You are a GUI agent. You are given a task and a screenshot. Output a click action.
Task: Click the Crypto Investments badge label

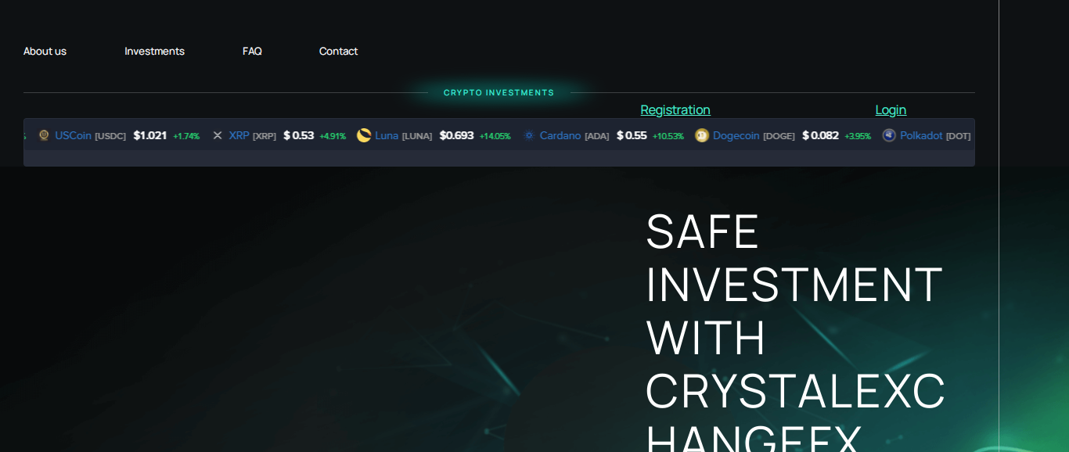(499, 92)
